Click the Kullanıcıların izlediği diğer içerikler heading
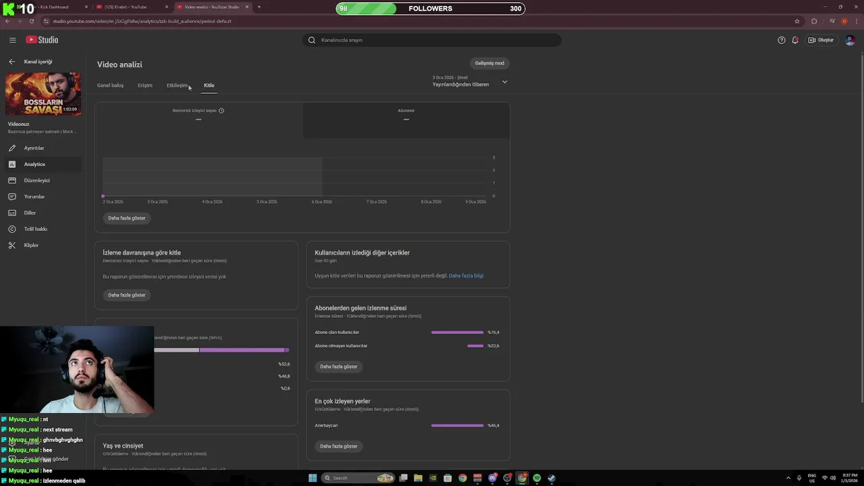864x486 pixels. click(362, 252)
